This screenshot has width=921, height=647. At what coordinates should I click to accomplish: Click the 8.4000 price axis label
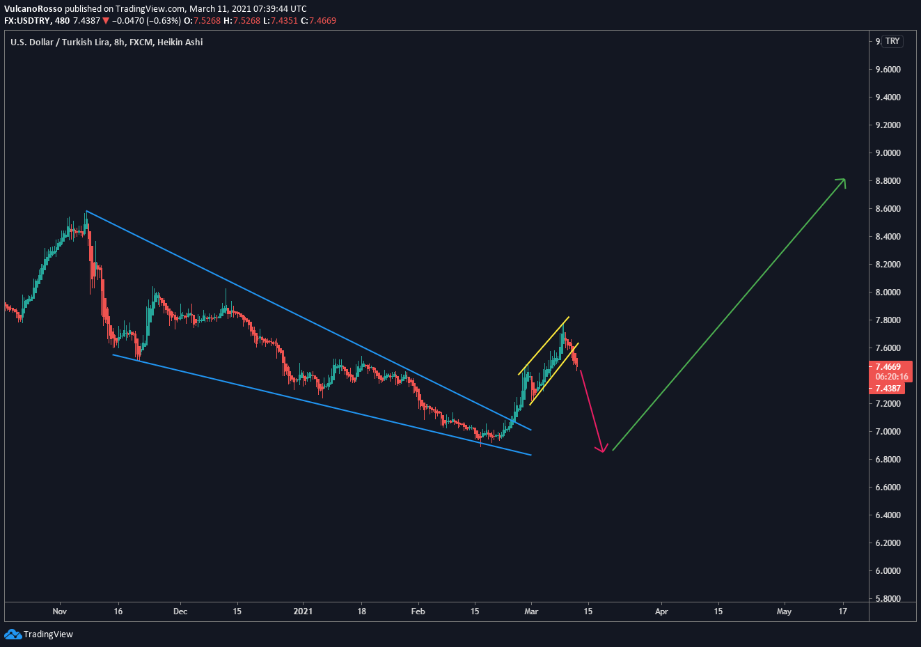pos(888,237)
